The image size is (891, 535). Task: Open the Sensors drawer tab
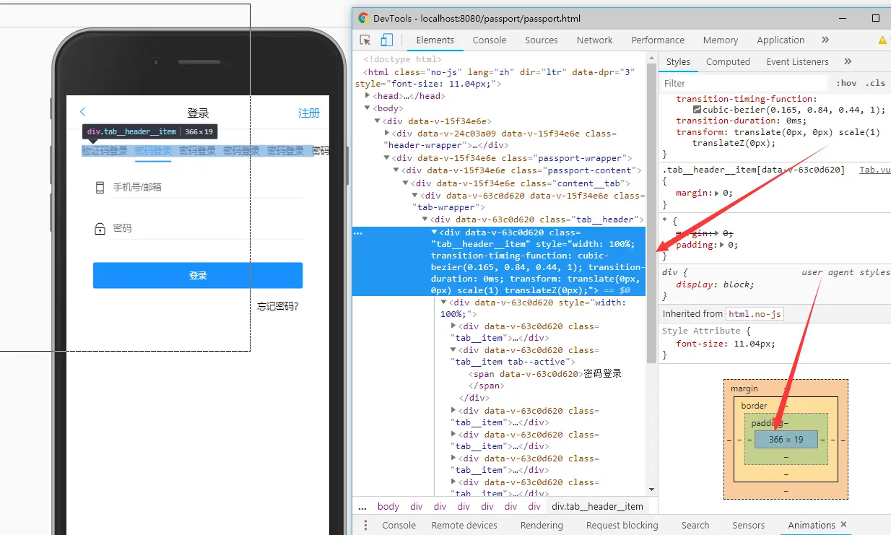click(748, 525)
